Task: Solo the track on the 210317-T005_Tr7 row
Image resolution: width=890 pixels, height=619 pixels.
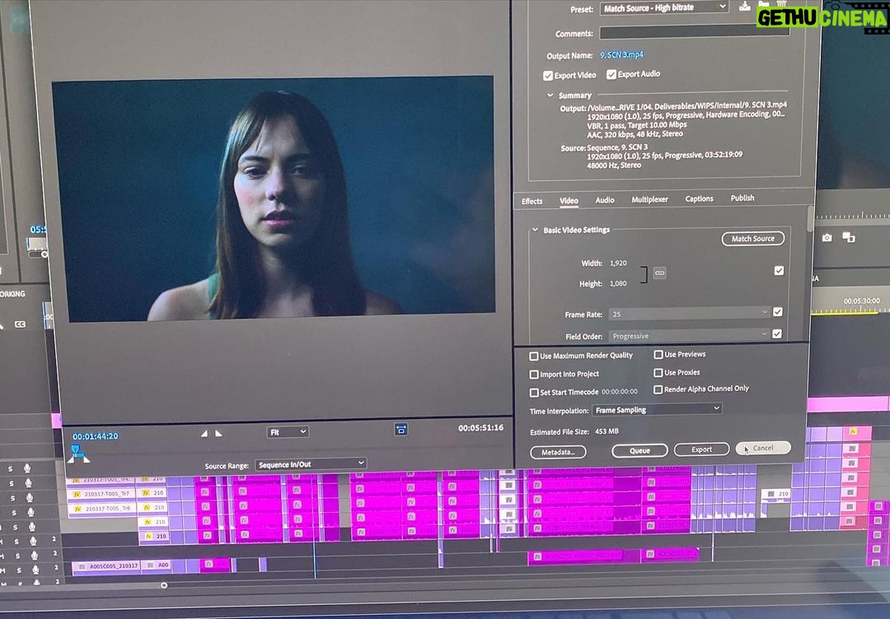Action: click(13, 498)
